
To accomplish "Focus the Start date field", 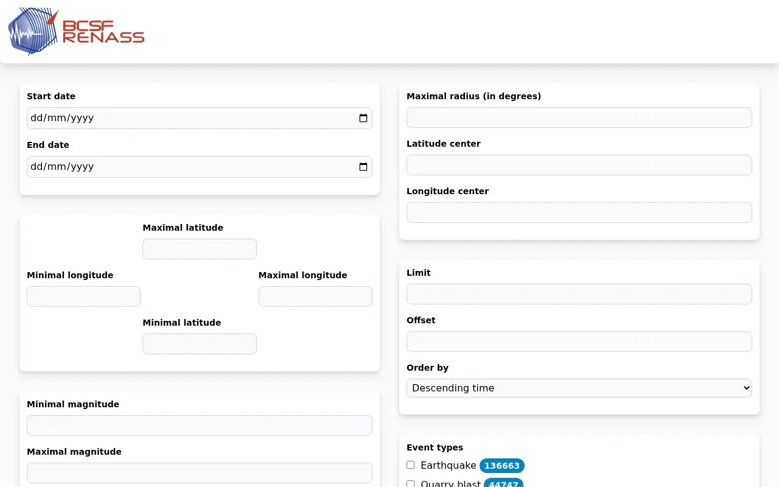I will click(x=200, y=118).
